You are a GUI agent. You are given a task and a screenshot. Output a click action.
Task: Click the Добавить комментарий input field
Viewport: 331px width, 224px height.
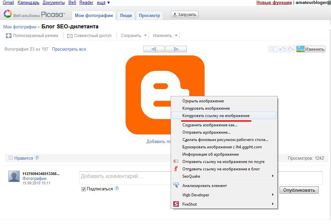tap(125, 178)
